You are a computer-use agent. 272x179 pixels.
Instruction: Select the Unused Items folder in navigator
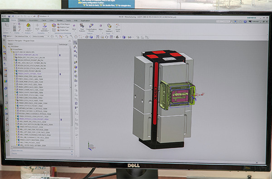[16, 49]
